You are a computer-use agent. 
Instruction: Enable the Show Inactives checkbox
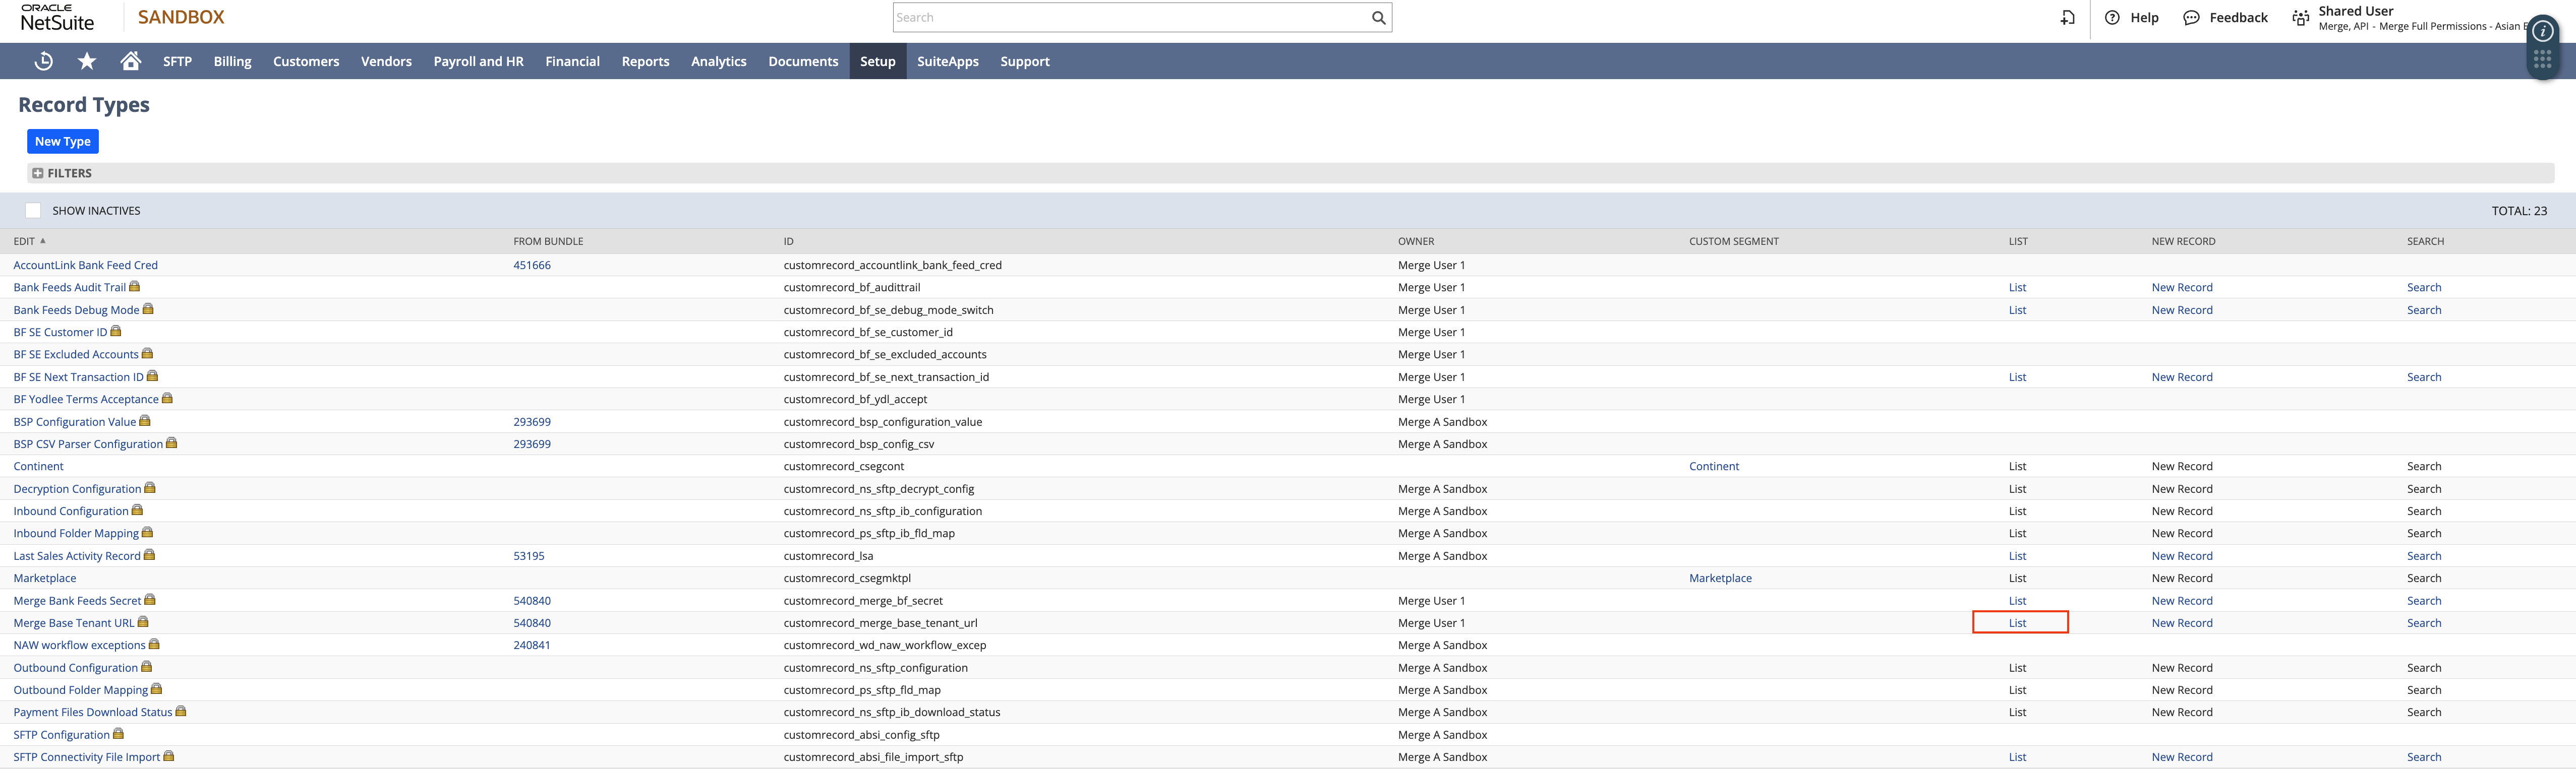tap(32, 210)
